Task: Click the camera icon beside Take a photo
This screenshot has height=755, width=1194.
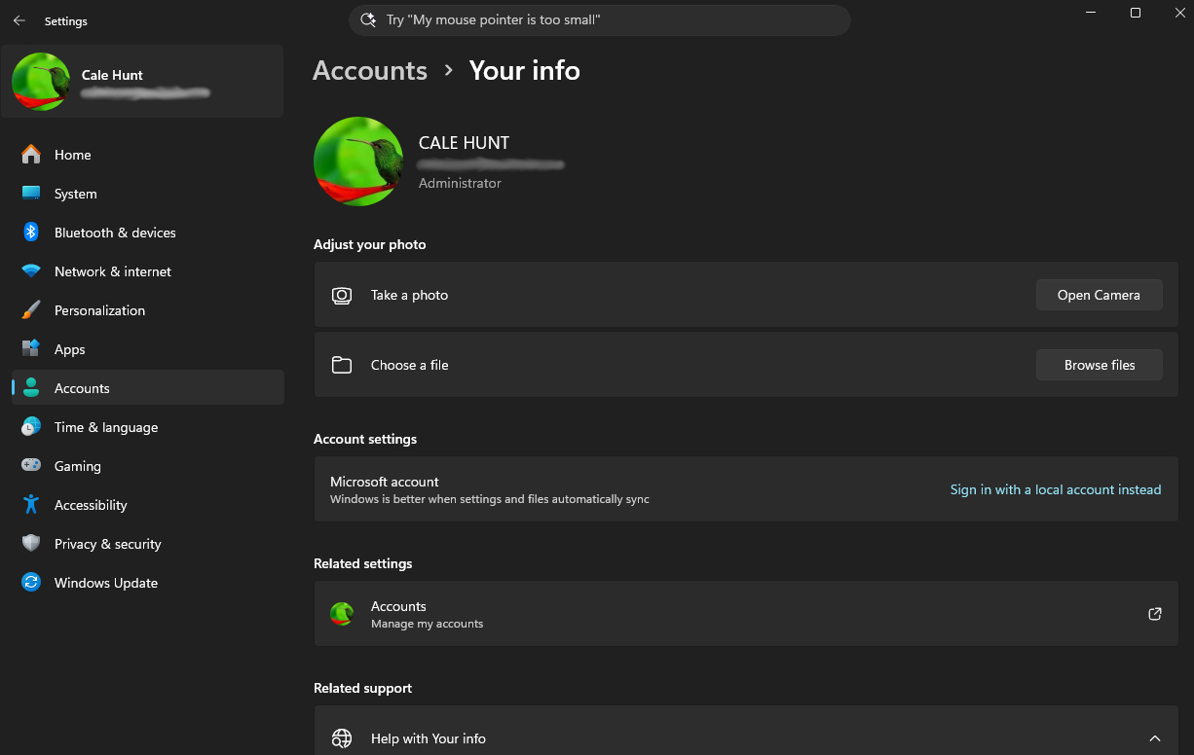Action: click(341, 295)
